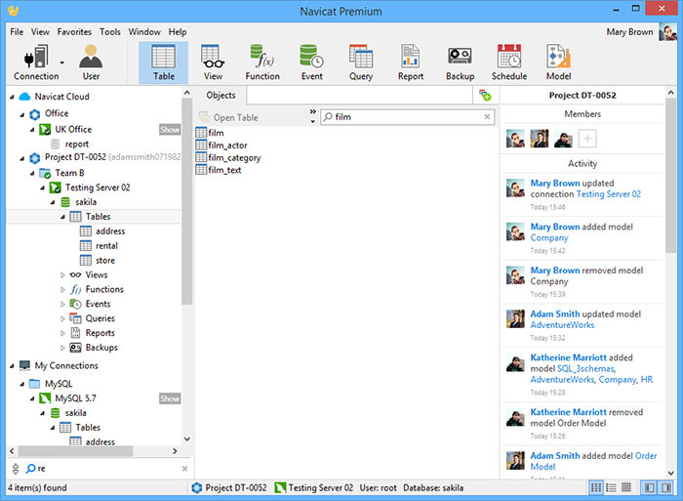Open the Connection toolbar button
Screen dimensions: 683x501
point(36,63)
